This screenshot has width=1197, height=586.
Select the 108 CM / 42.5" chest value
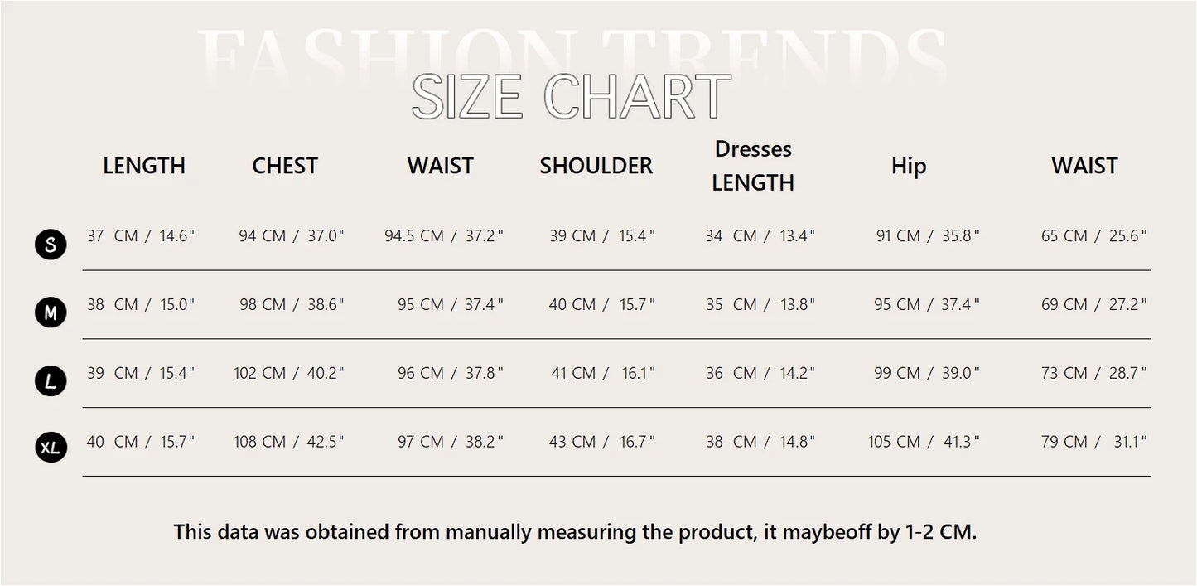[x=288, y=442]
